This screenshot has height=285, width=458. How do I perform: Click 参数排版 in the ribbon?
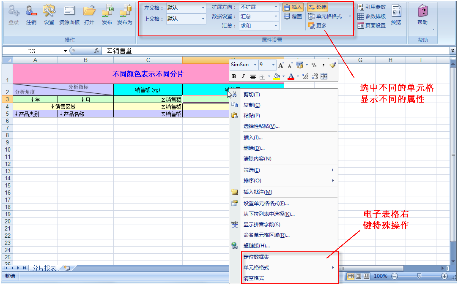tap(372, 16)
